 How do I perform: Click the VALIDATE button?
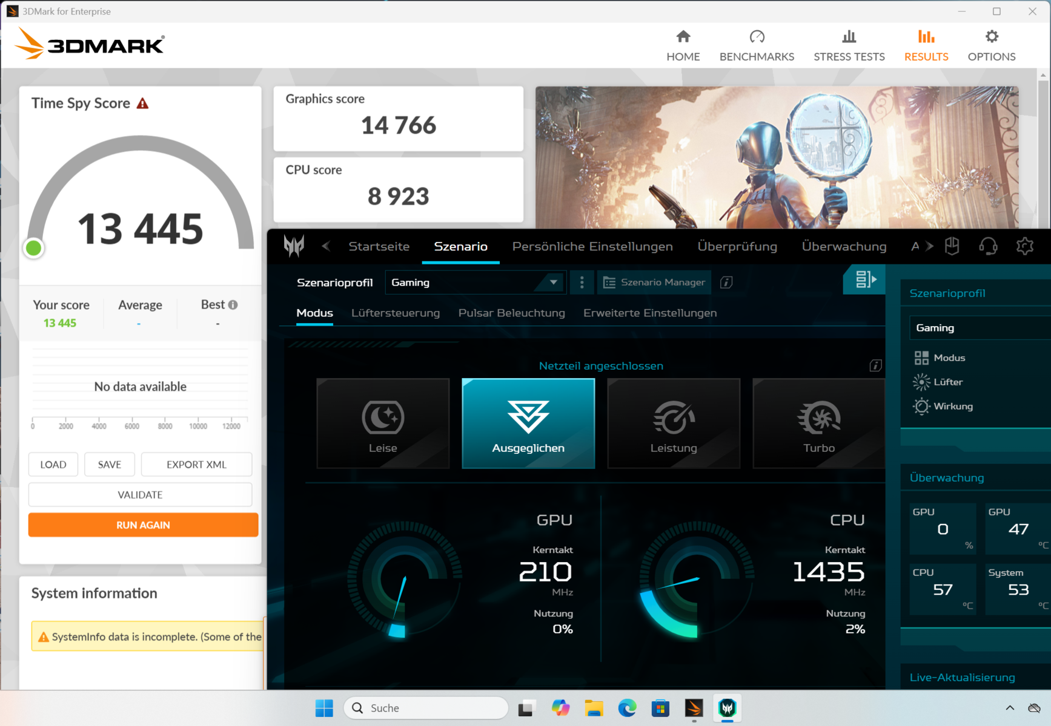(140, 495)
